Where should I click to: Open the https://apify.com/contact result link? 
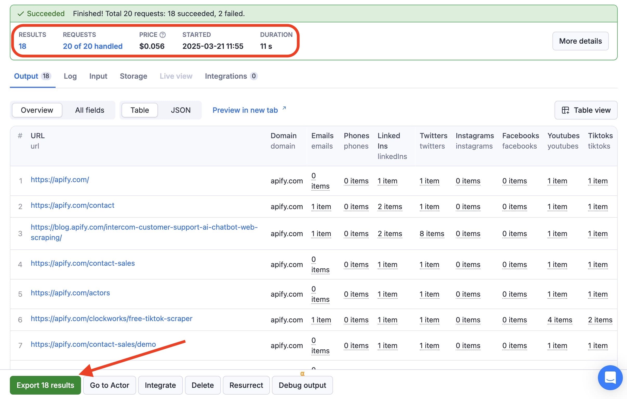pos(73,205)
